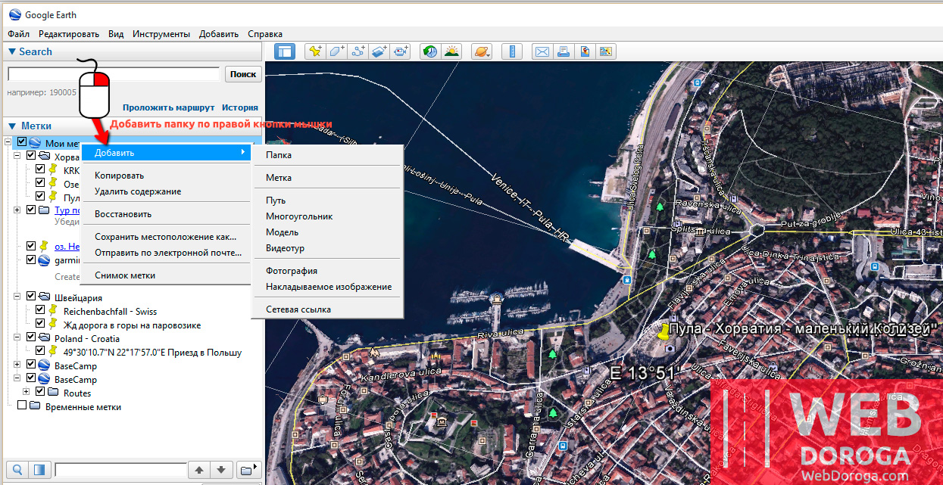Click the Google Earth title bar logo
This screenshot has height=485, width=943.
(x=14, y=14)
